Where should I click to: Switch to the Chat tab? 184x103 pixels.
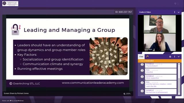click(141, 57)
